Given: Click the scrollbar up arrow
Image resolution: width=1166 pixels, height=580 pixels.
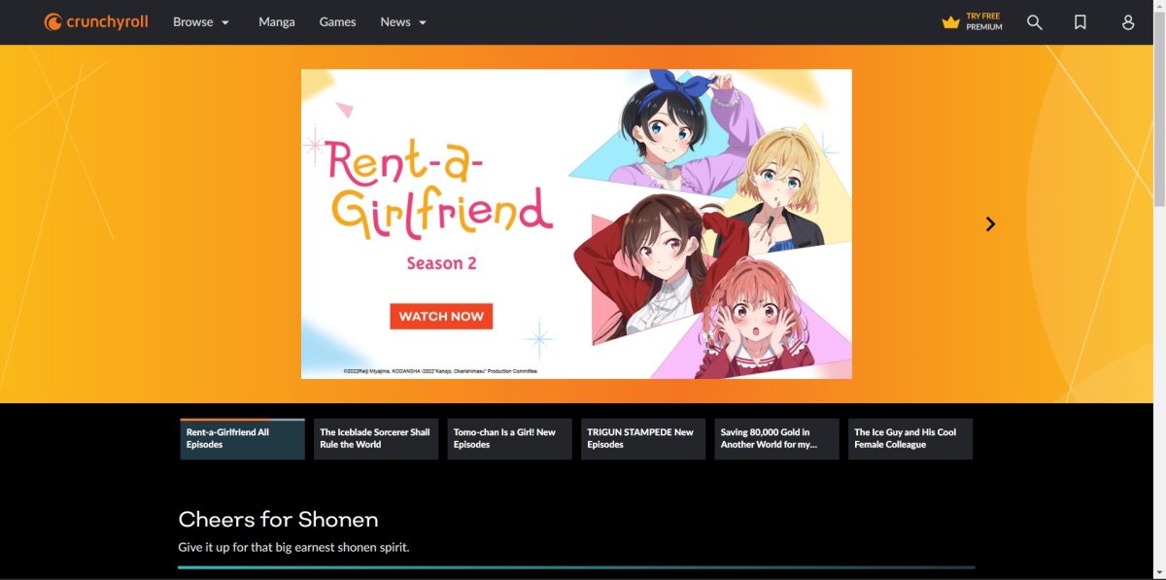Looking at the screenshot, I should [1158, 6].
